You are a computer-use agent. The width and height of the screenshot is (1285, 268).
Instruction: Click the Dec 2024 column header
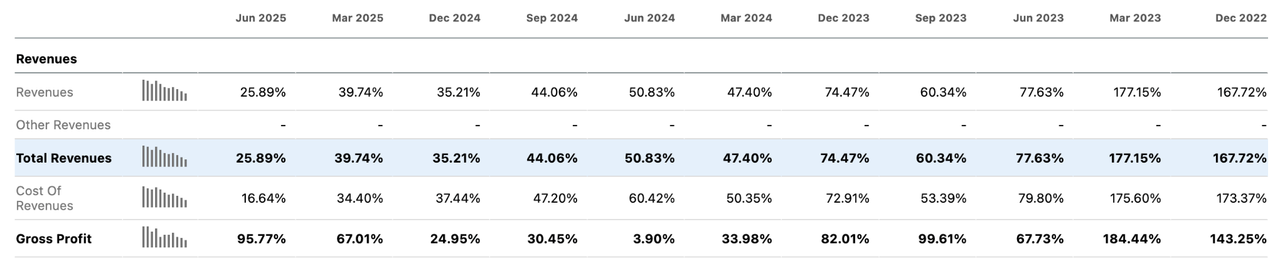point(455,18)
